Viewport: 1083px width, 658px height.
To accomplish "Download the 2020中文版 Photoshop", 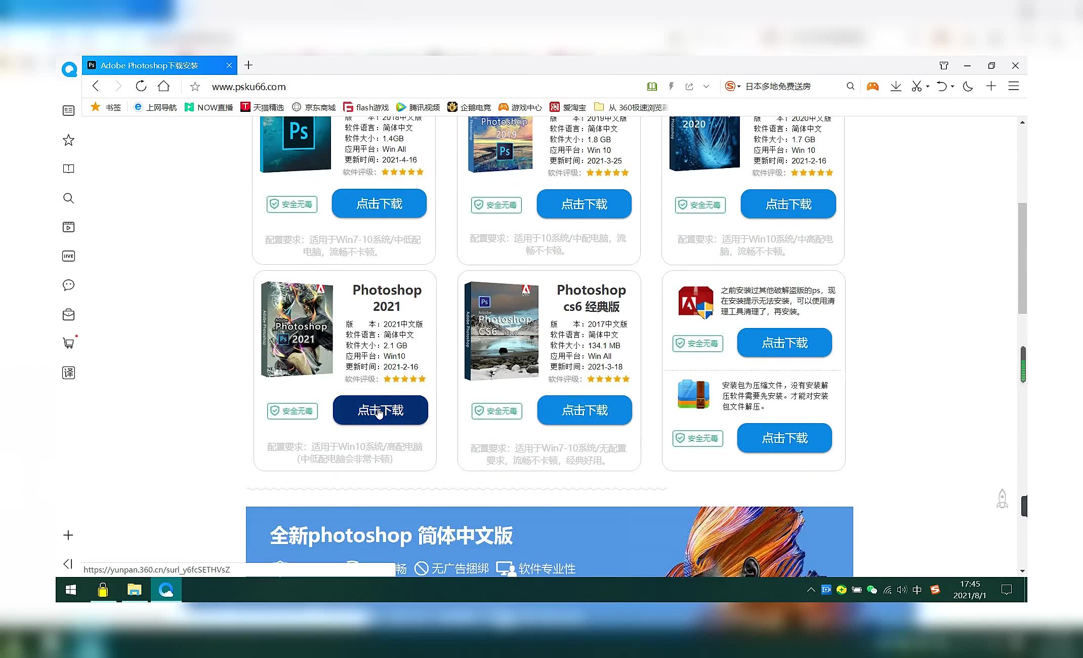I will coord(788,204).
